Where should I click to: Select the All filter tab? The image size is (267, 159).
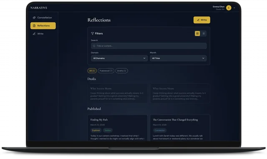point(92,71)
